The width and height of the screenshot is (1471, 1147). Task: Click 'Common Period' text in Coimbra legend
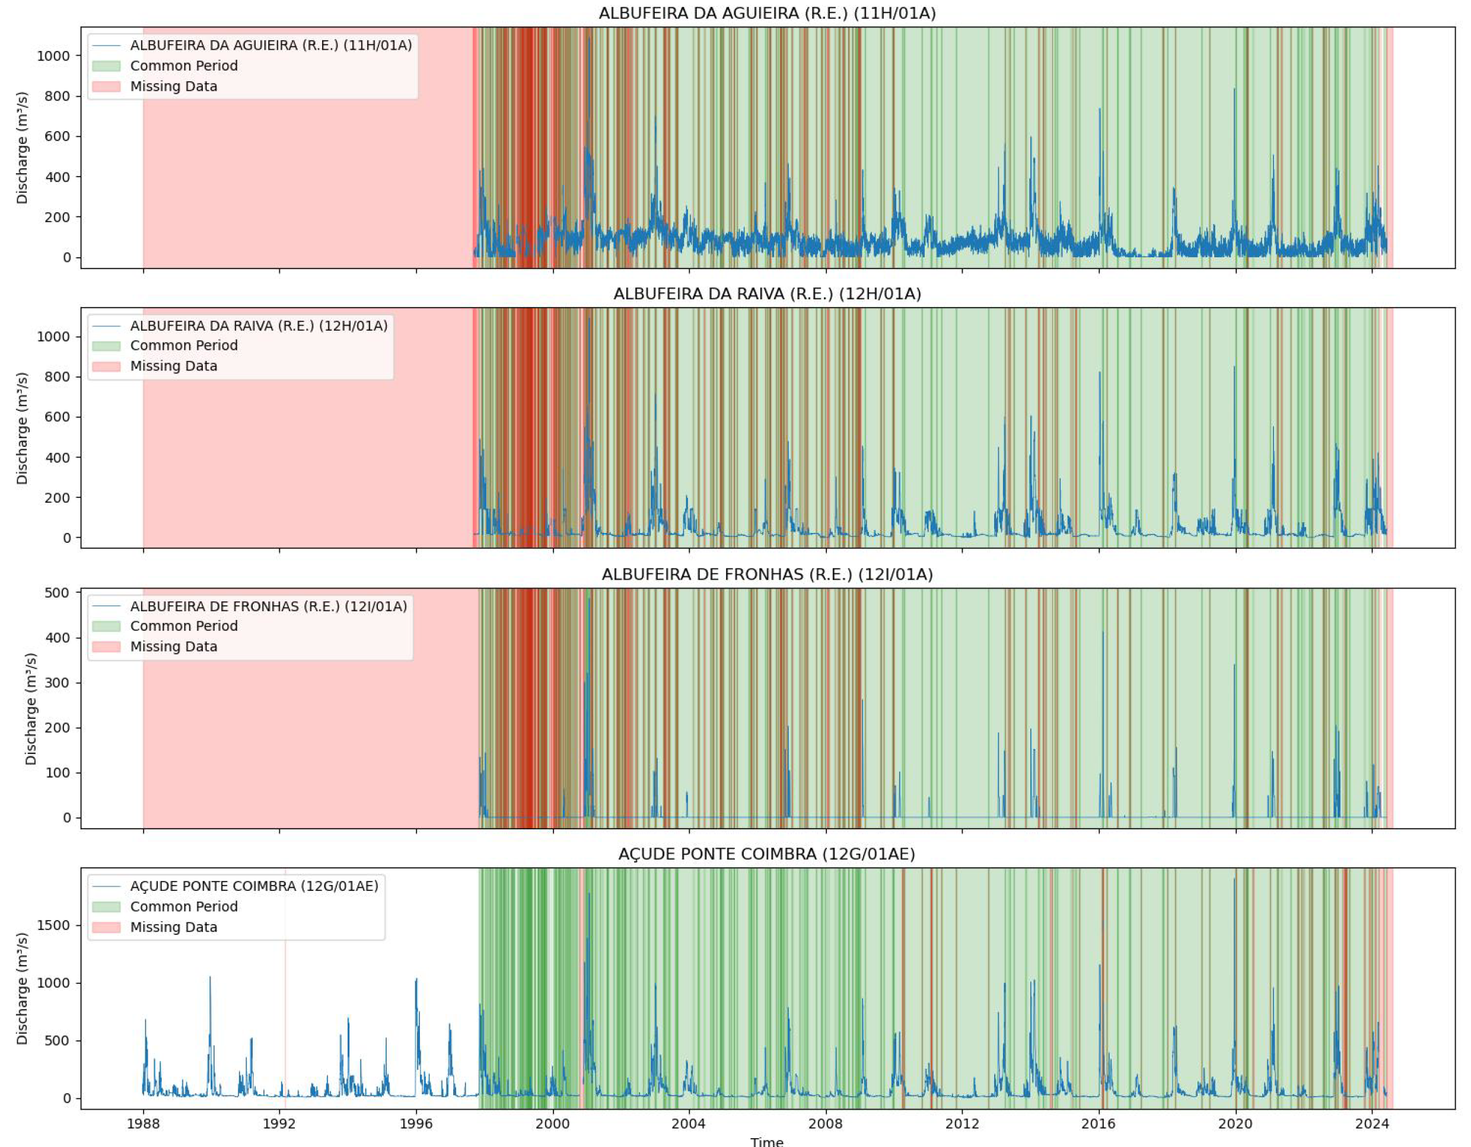[x=184, y=907]
